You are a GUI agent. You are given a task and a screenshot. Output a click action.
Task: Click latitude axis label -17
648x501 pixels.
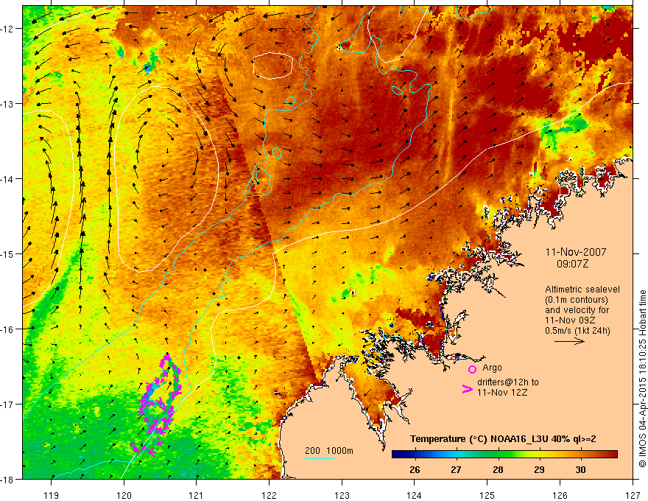[8, 404]
